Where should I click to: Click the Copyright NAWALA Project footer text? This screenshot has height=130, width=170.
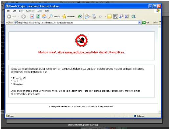82,107
